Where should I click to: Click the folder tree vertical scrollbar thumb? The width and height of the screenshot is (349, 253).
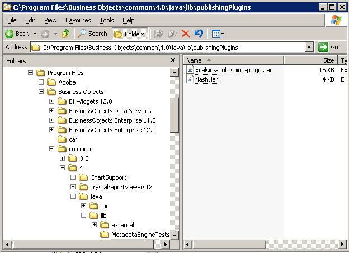pyautogui.click(x=174, y=115)
